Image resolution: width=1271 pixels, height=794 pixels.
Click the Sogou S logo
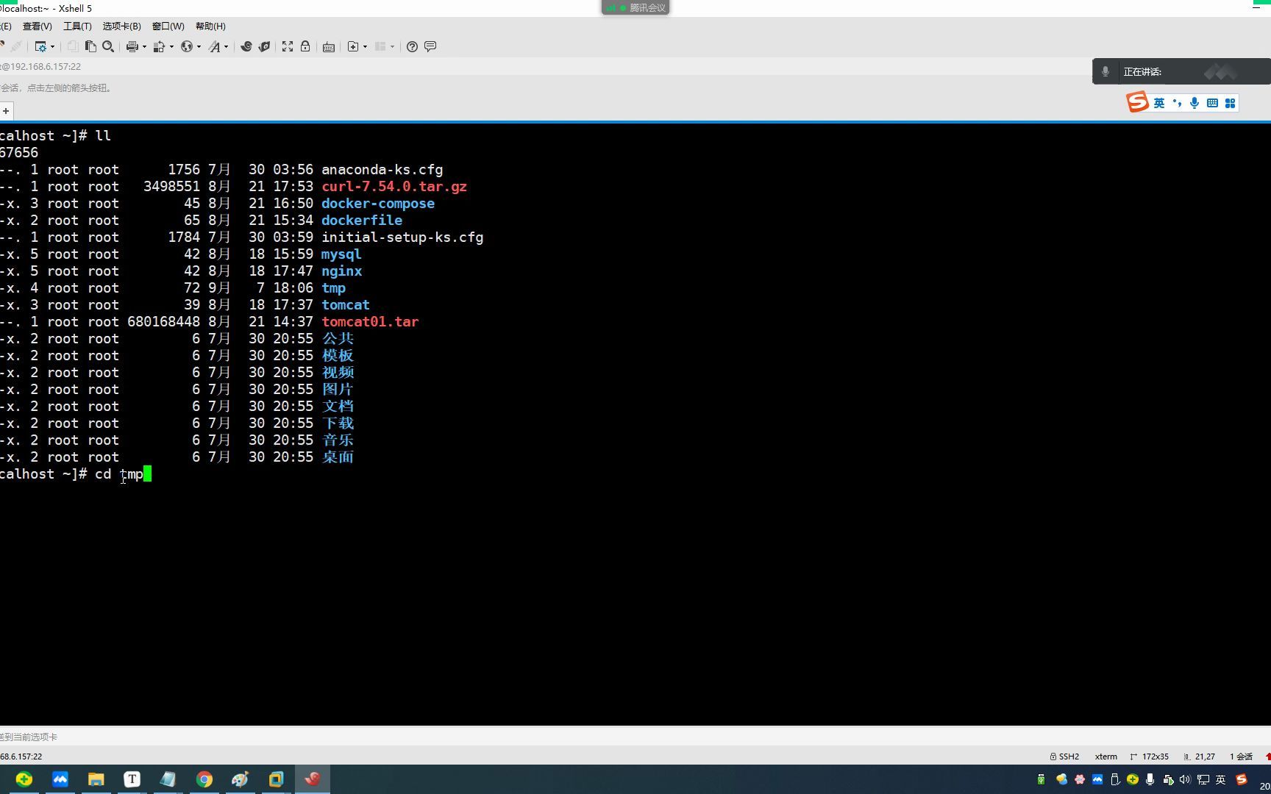click(1137, 102)
